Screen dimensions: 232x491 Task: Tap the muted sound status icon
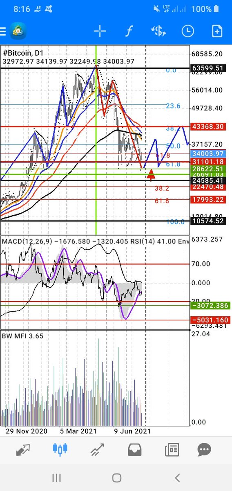point(156,9)
